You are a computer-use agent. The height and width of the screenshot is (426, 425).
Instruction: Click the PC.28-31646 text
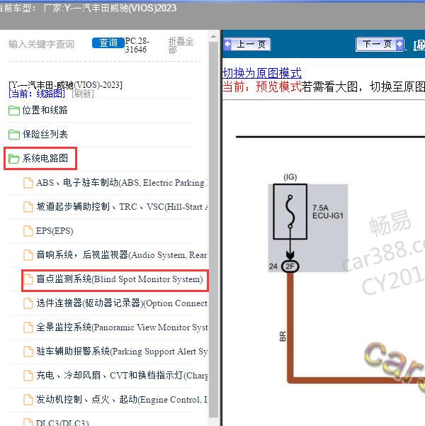(137, 45)
